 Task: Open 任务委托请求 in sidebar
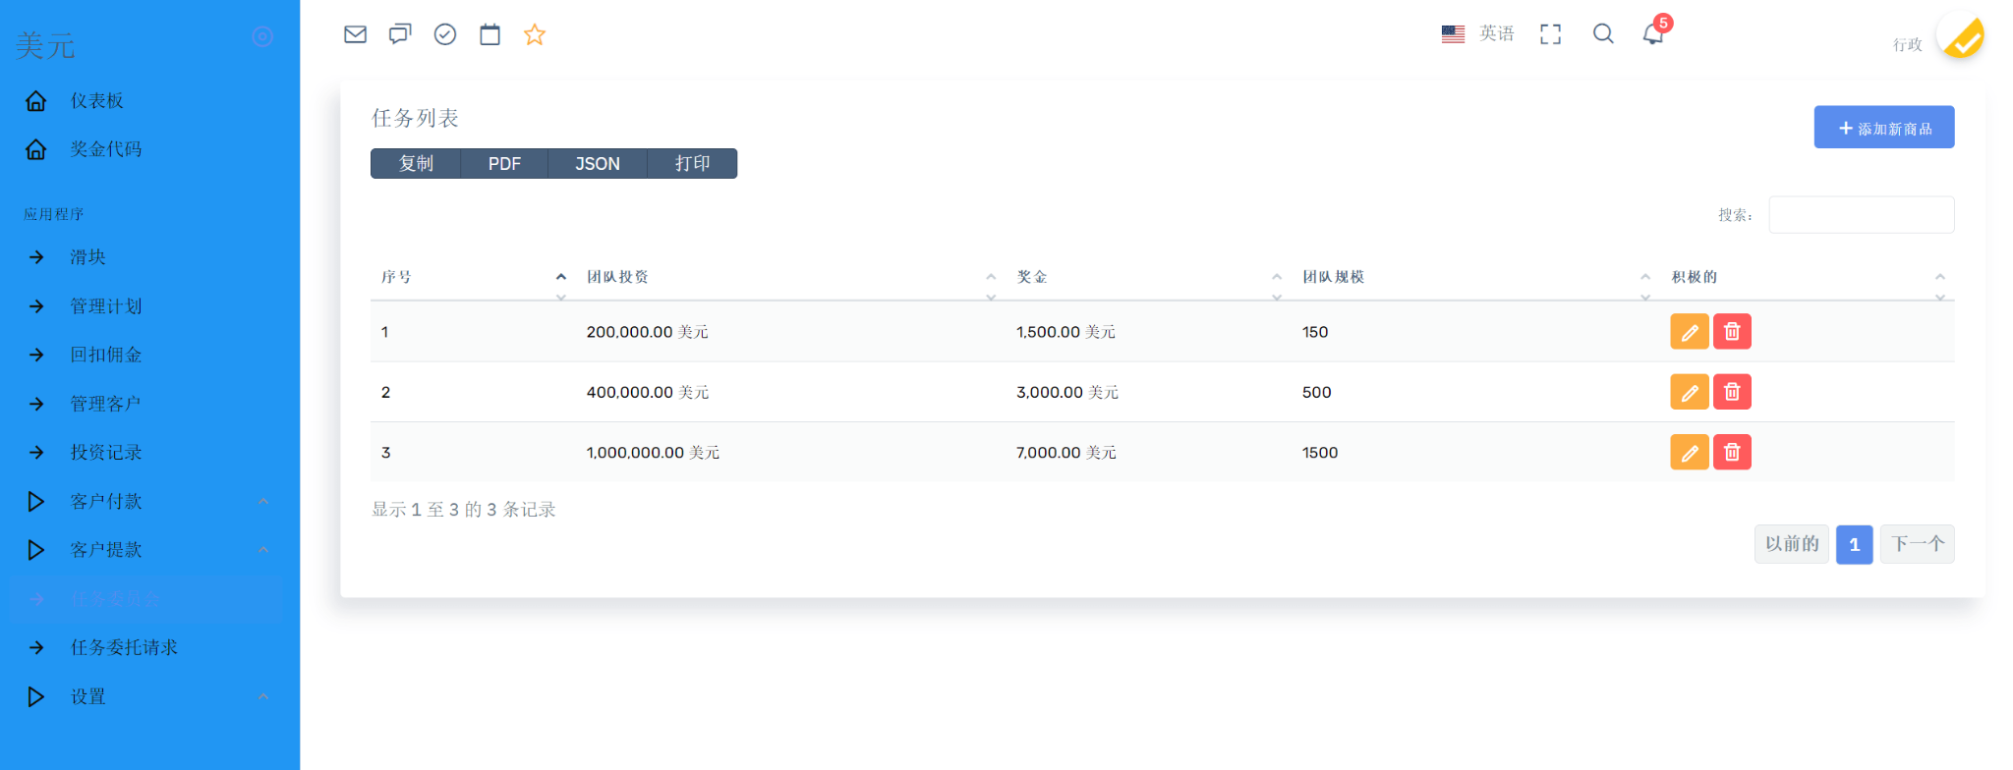coord(124,647)
